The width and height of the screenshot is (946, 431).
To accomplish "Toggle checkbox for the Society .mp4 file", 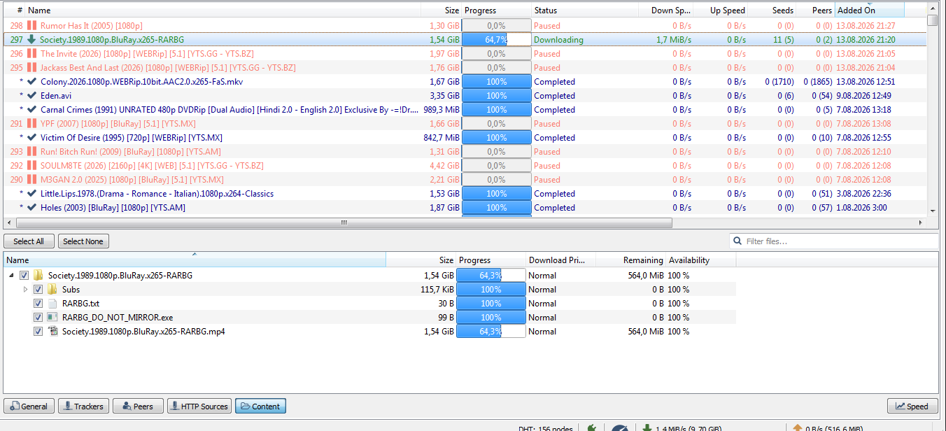I will tap(38, 331).
